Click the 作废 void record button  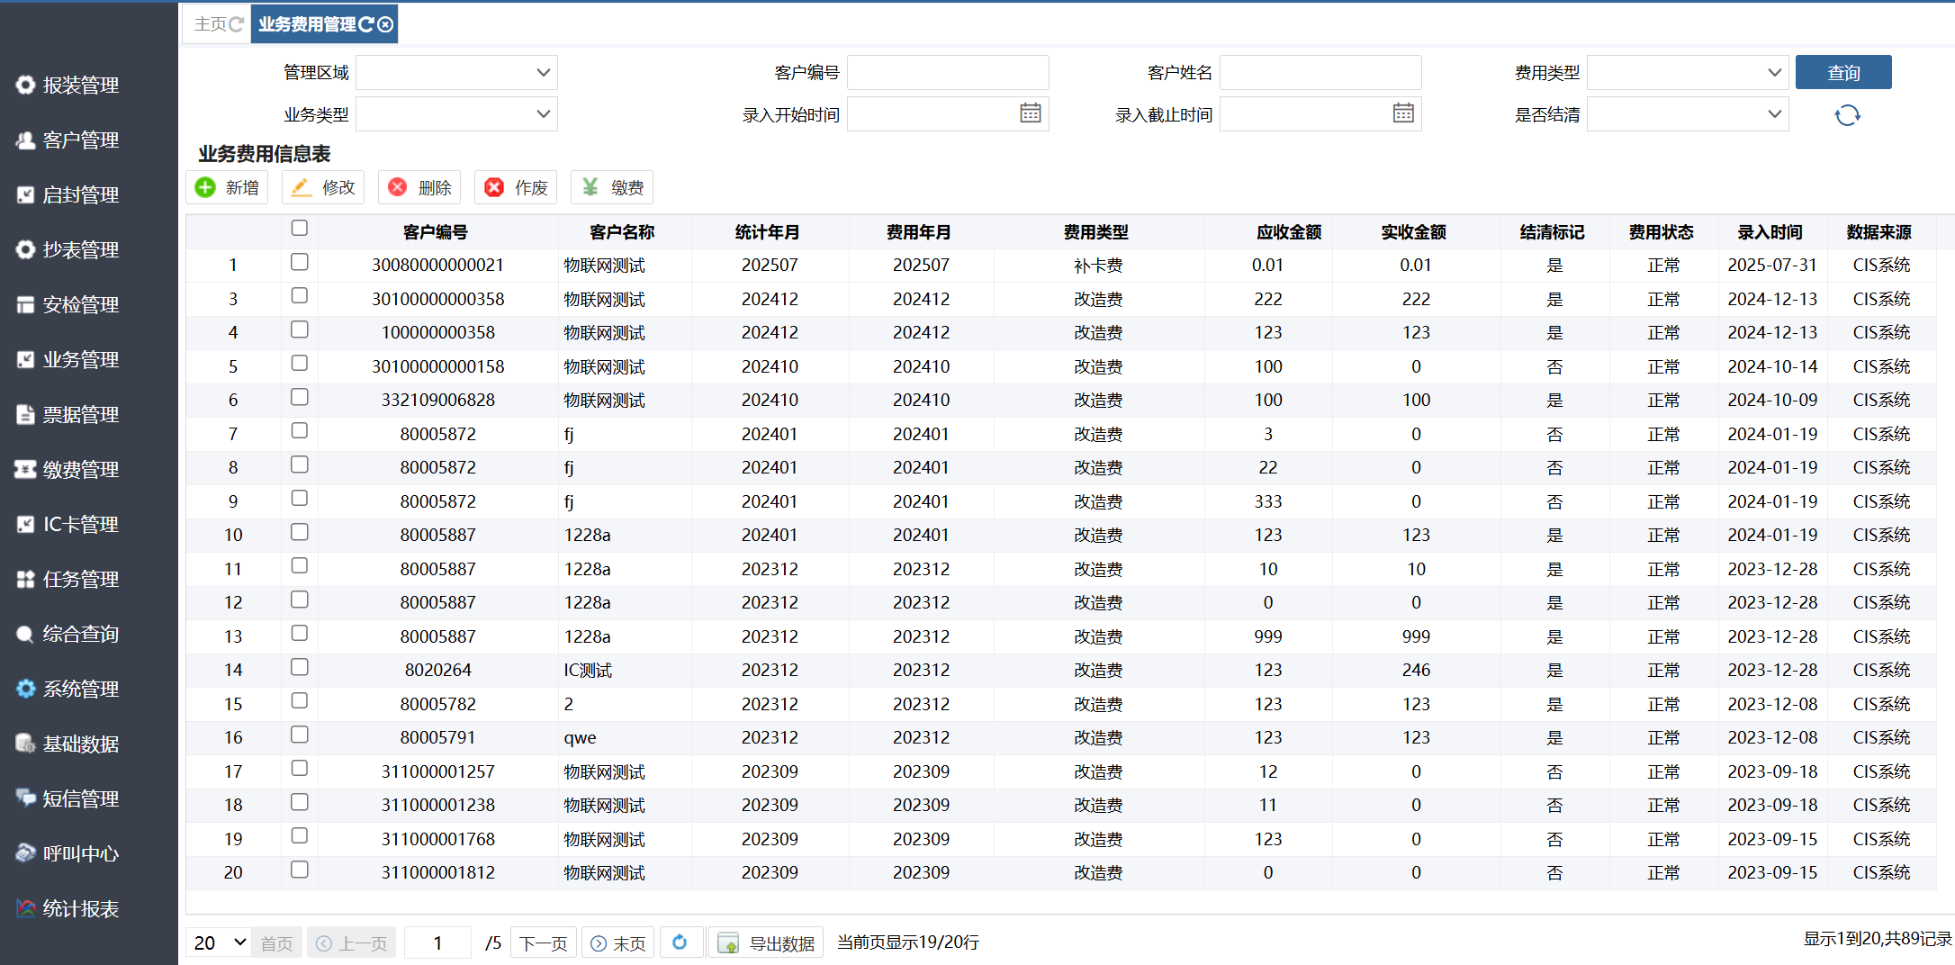[516, 187]
